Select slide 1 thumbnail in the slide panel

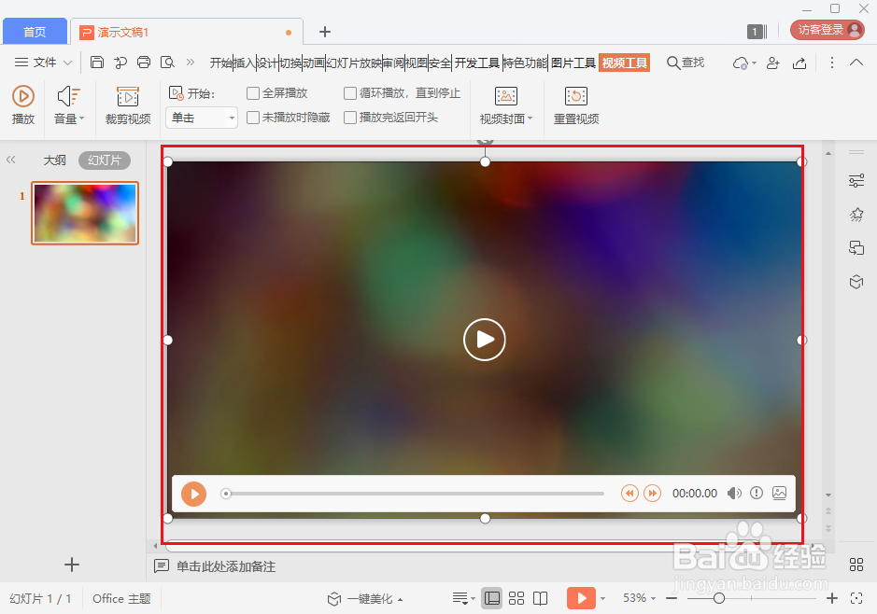coord(84,213)
